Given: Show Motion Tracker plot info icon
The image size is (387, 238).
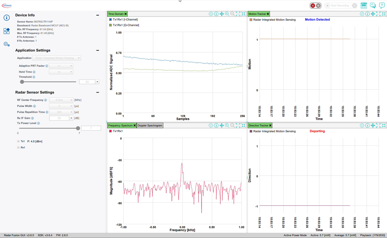Looking at the screenshot, I should tap(367, 14).
